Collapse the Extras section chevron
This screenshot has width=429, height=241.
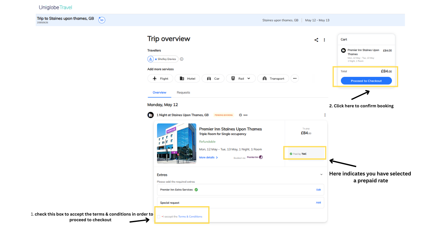(x=321, y=174)
